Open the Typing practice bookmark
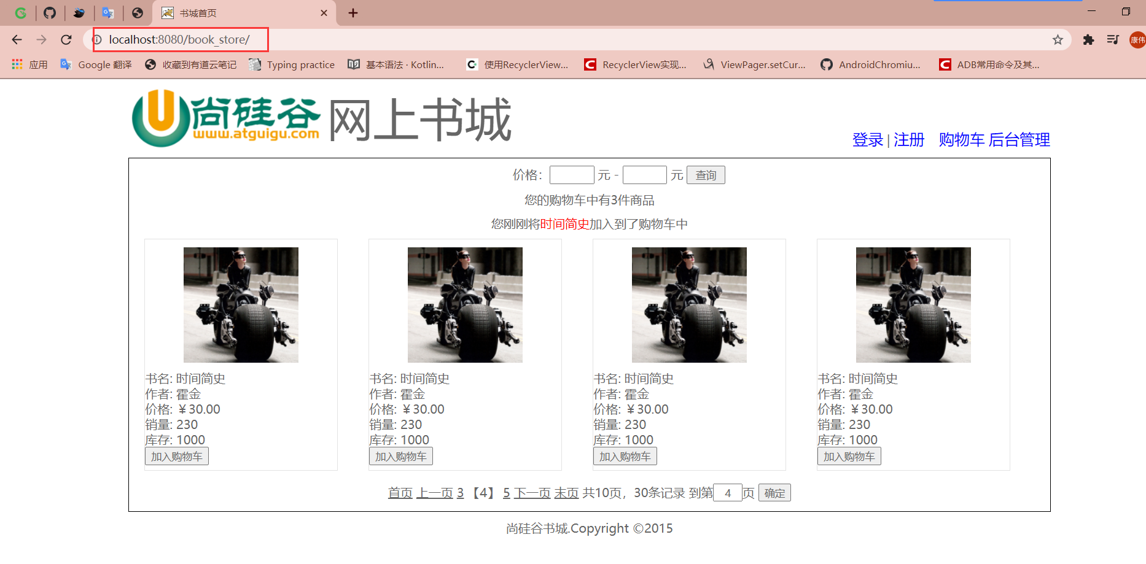The width and height of the screenshot is (1146, 564). [292, 64]
